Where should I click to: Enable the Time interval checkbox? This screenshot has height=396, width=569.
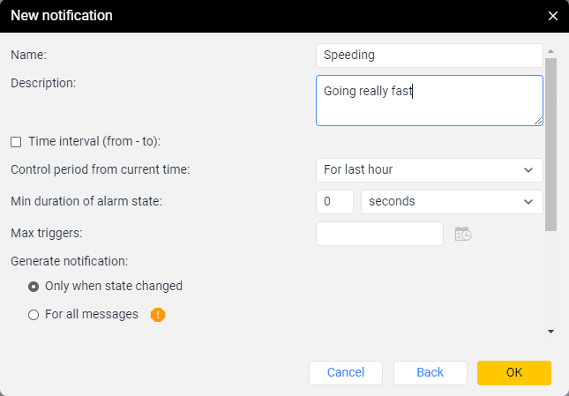(16, 141)
